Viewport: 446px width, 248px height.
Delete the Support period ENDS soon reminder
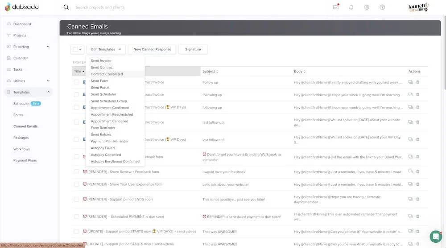417,199
